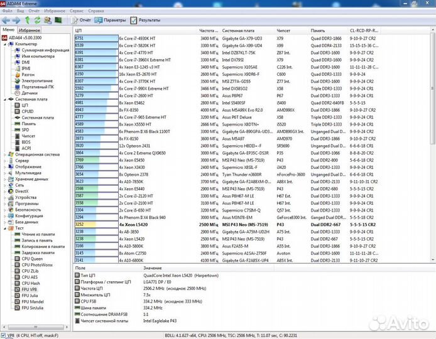The height and width of the screenshot is (339, 436).
Task: Open Параметры button in toolbar
Action: coord(110,20)
